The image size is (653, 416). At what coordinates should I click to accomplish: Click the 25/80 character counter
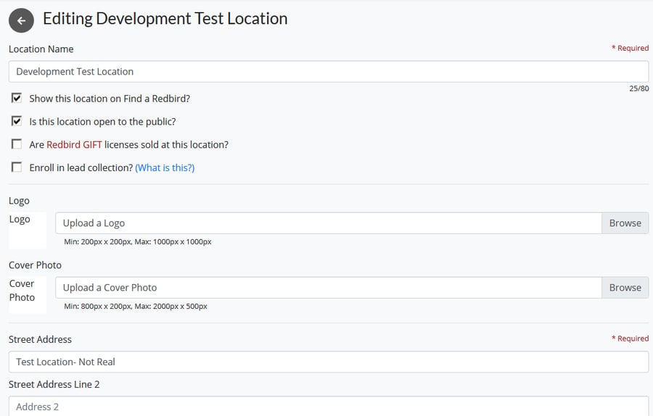coord(638,88)
